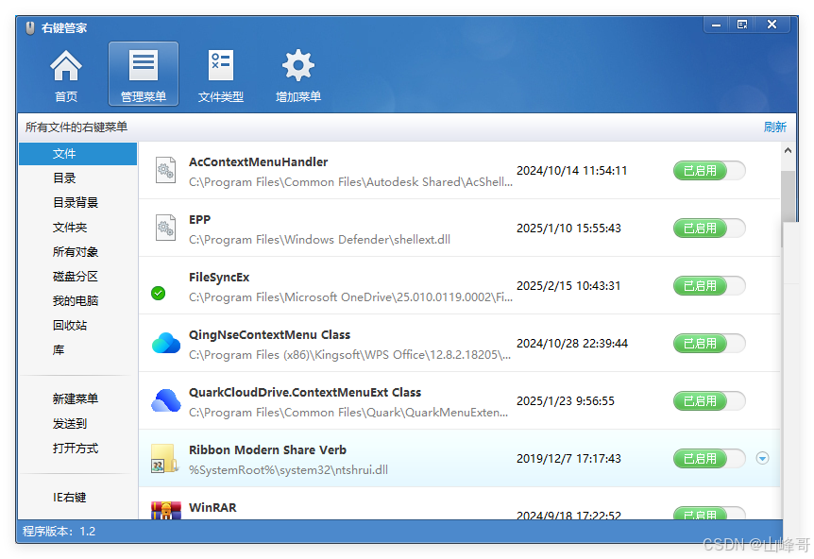
Task: Open 发送到 in the sidebar
Action: (70, 424)
